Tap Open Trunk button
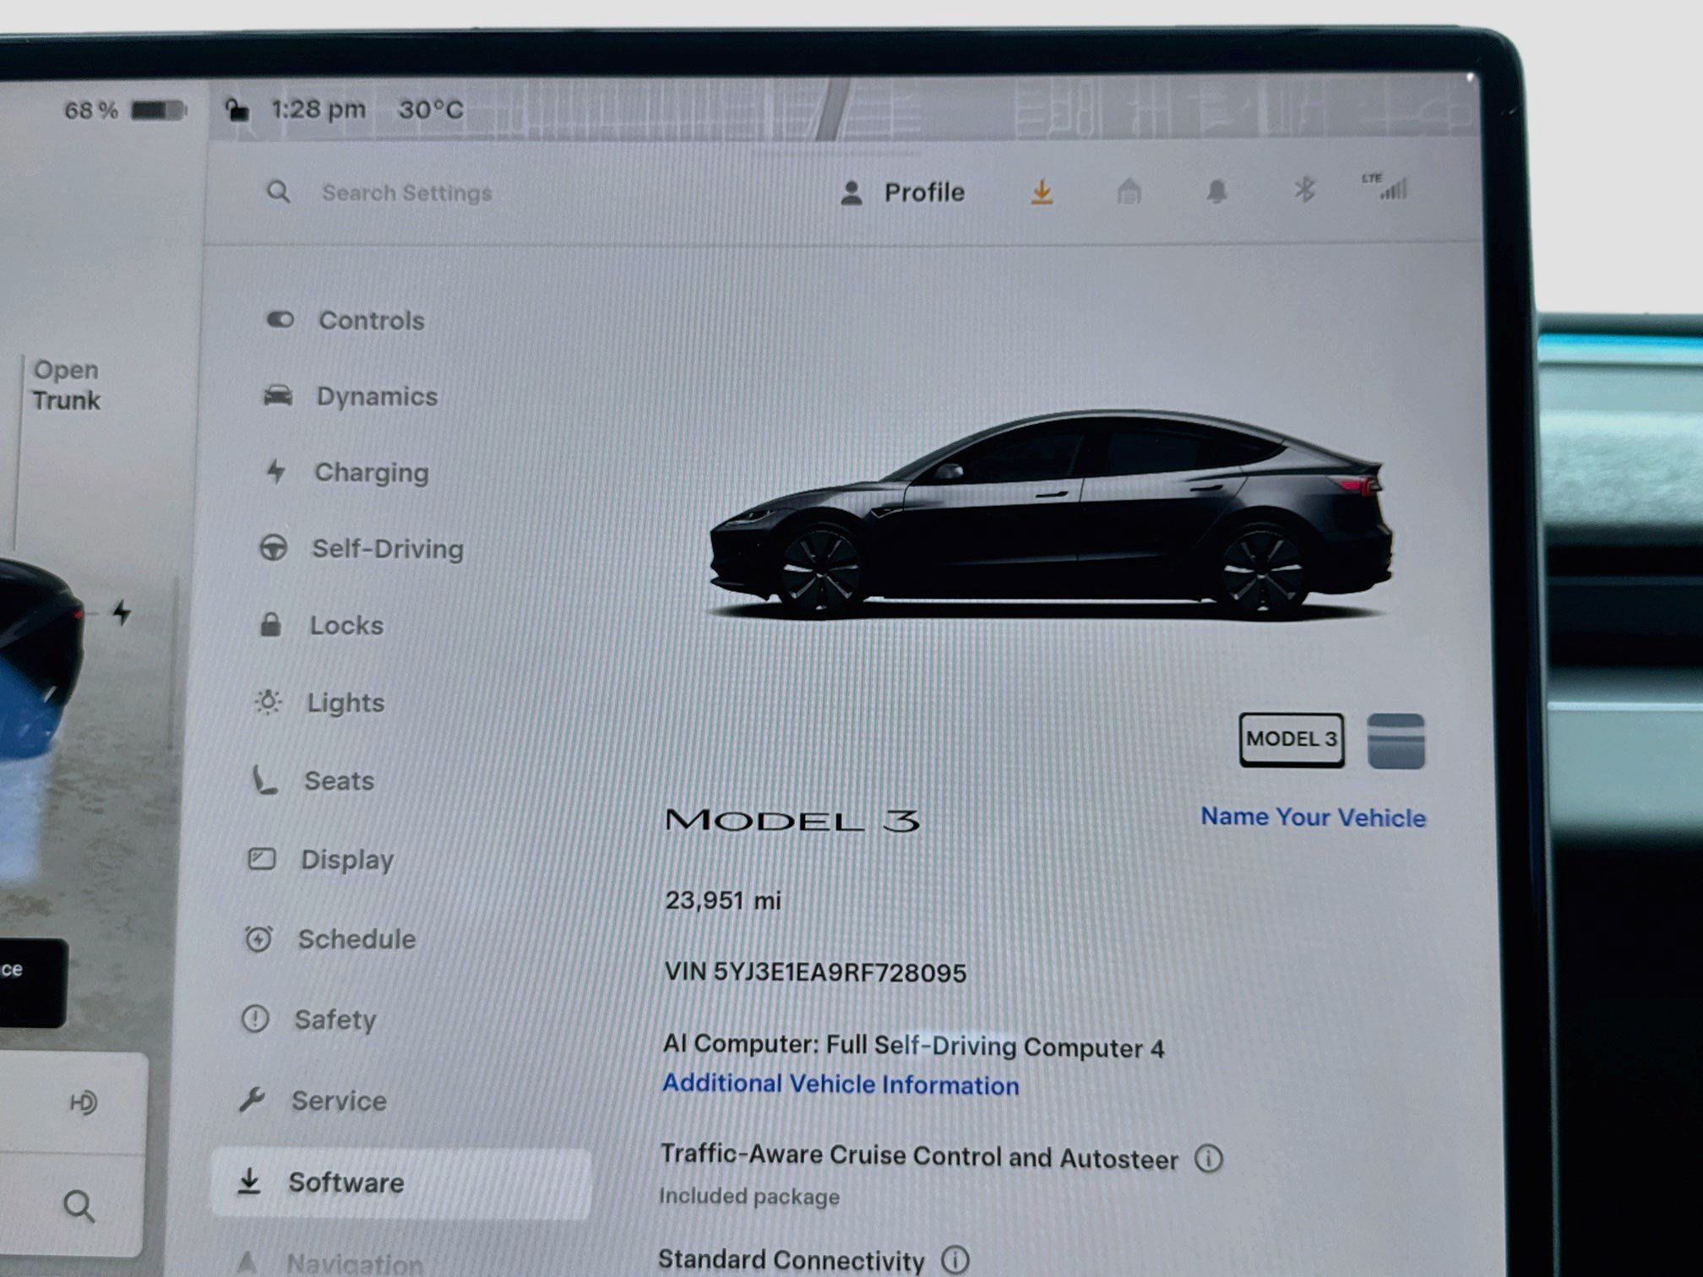 [66, 384]
